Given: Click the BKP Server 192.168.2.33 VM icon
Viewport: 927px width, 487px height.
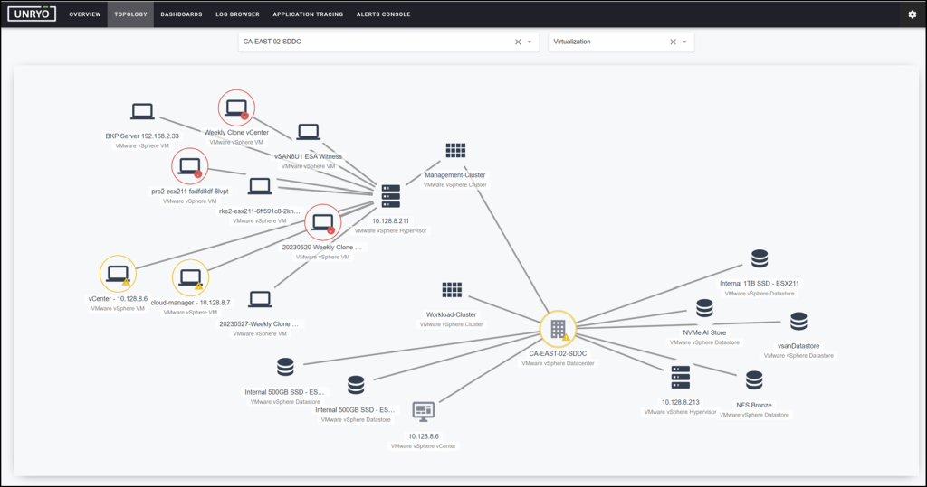Looking at the screenshot, I should tap(142, 111).
